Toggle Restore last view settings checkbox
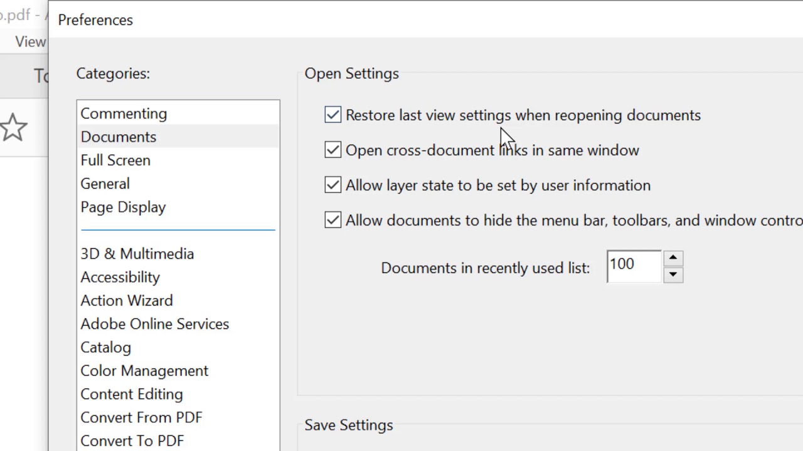Screen dimensions: 803x451 (x=333, y=115)
